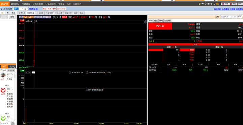
Task: Click the 報告 button
Action: tap(49, 9)
